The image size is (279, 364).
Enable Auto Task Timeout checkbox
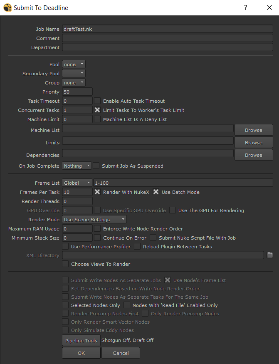click(x=97, y=101)
